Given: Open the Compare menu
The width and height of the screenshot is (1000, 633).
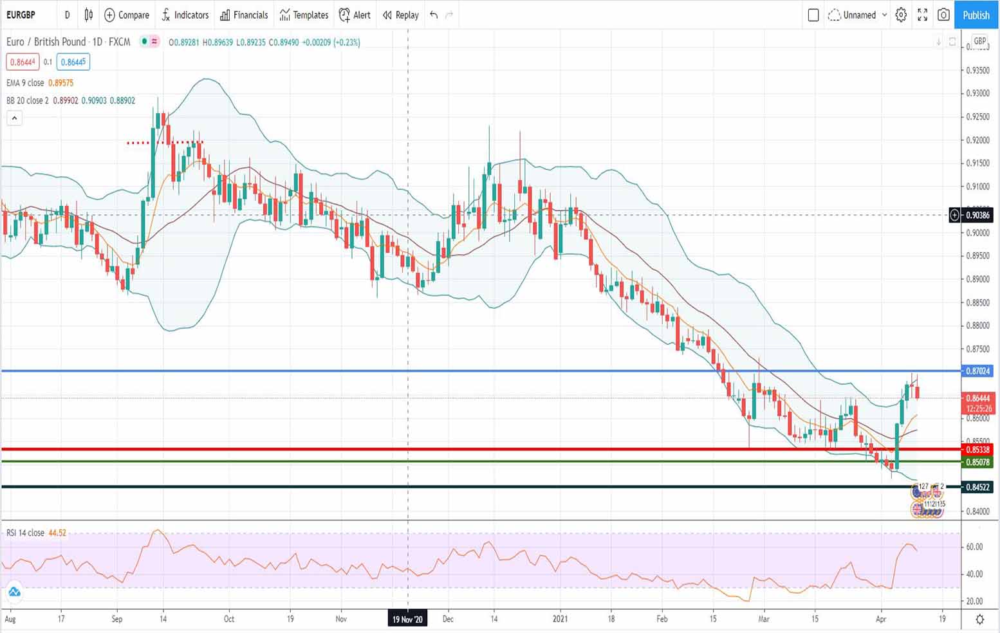Looking at the screenshot, I should click(x=127, y=15).
